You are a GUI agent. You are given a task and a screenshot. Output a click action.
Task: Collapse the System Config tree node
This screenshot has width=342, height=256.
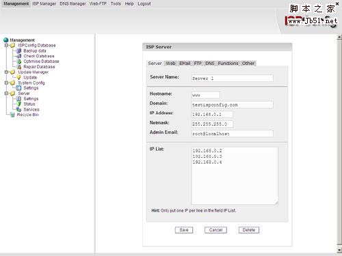(x=6, y=83)
